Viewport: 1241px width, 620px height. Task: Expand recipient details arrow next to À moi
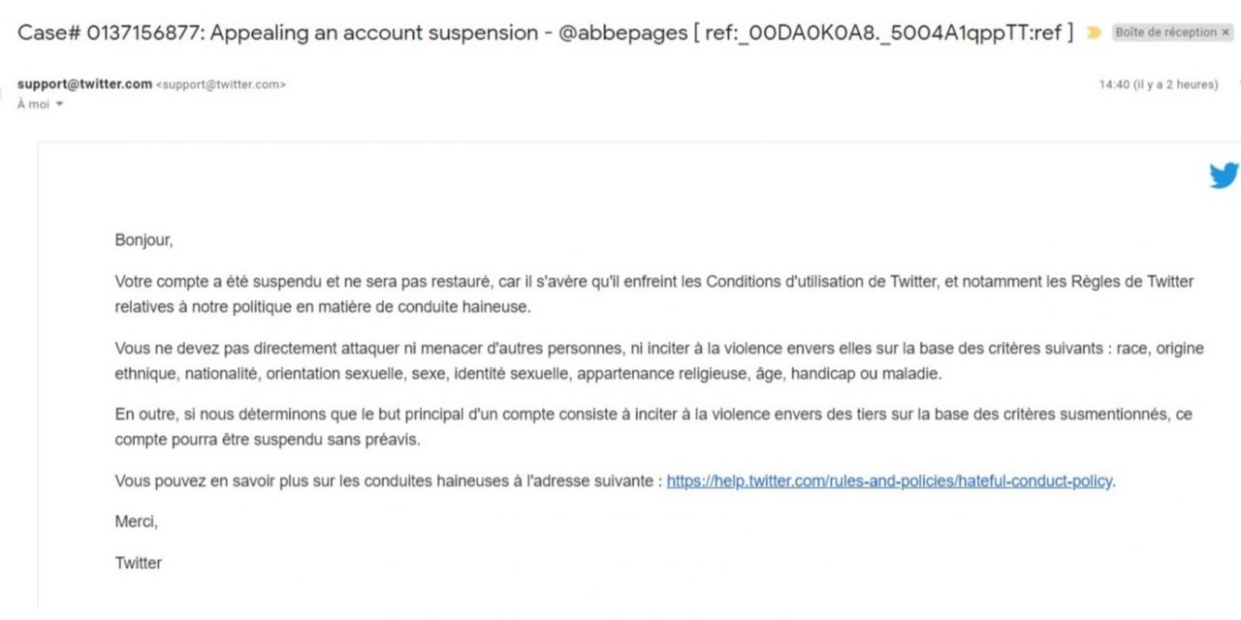pos(59,105)
